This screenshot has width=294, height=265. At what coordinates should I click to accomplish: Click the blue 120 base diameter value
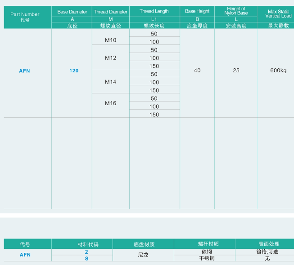(74, 71)
